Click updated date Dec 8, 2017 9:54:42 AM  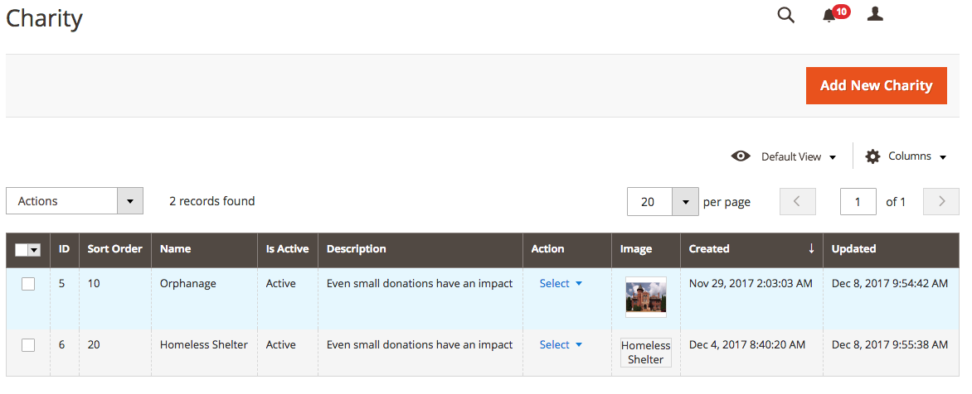(890, 283)
